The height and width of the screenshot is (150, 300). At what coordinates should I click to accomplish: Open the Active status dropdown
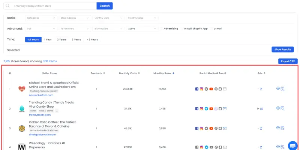point(142,29)
